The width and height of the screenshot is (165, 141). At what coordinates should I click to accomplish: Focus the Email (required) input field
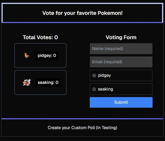point(121,62)
